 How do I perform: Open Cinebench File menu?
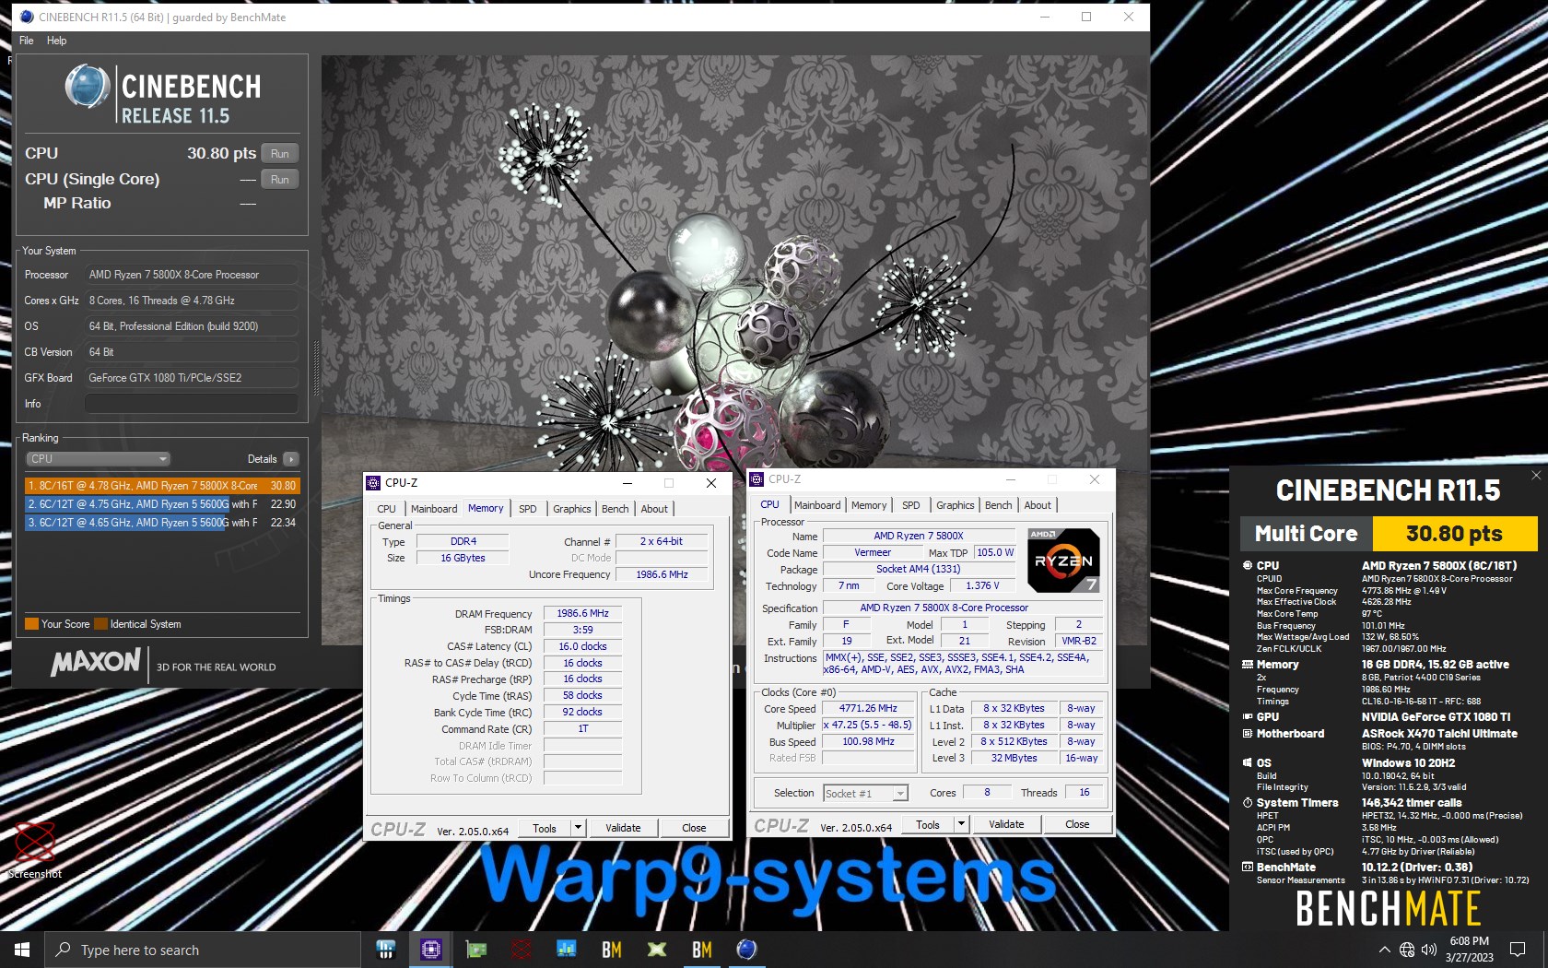tap(27, 41)
